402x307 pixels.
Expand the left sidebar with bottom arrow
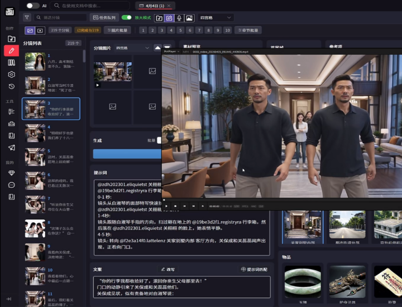pos(9,299)
